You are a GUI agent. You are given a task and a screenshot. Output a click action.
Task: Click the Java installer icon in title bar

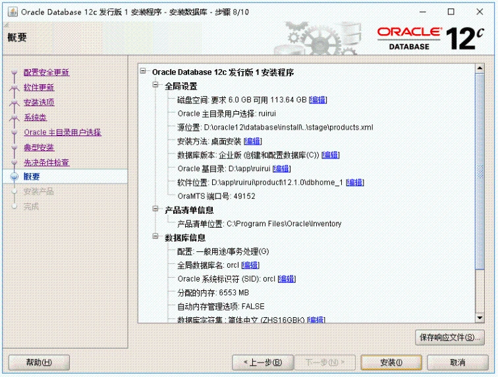[13, 12]
